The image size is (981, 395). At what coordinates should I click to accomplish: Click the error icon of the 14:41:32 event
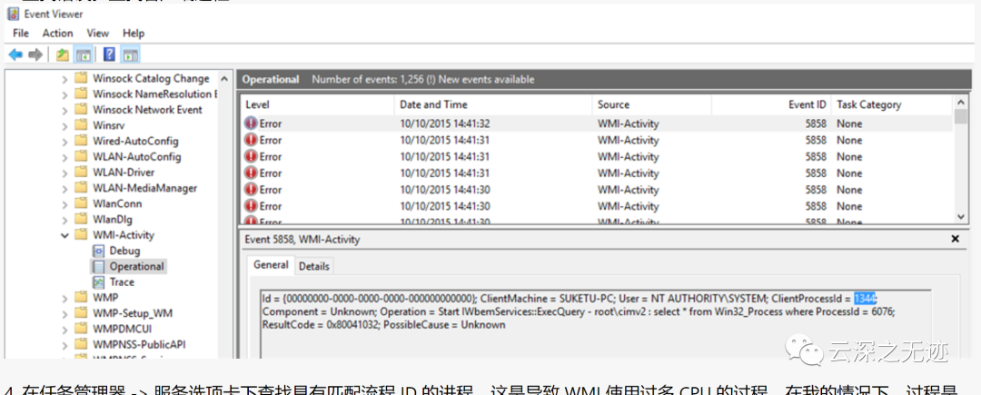(251, 123)
